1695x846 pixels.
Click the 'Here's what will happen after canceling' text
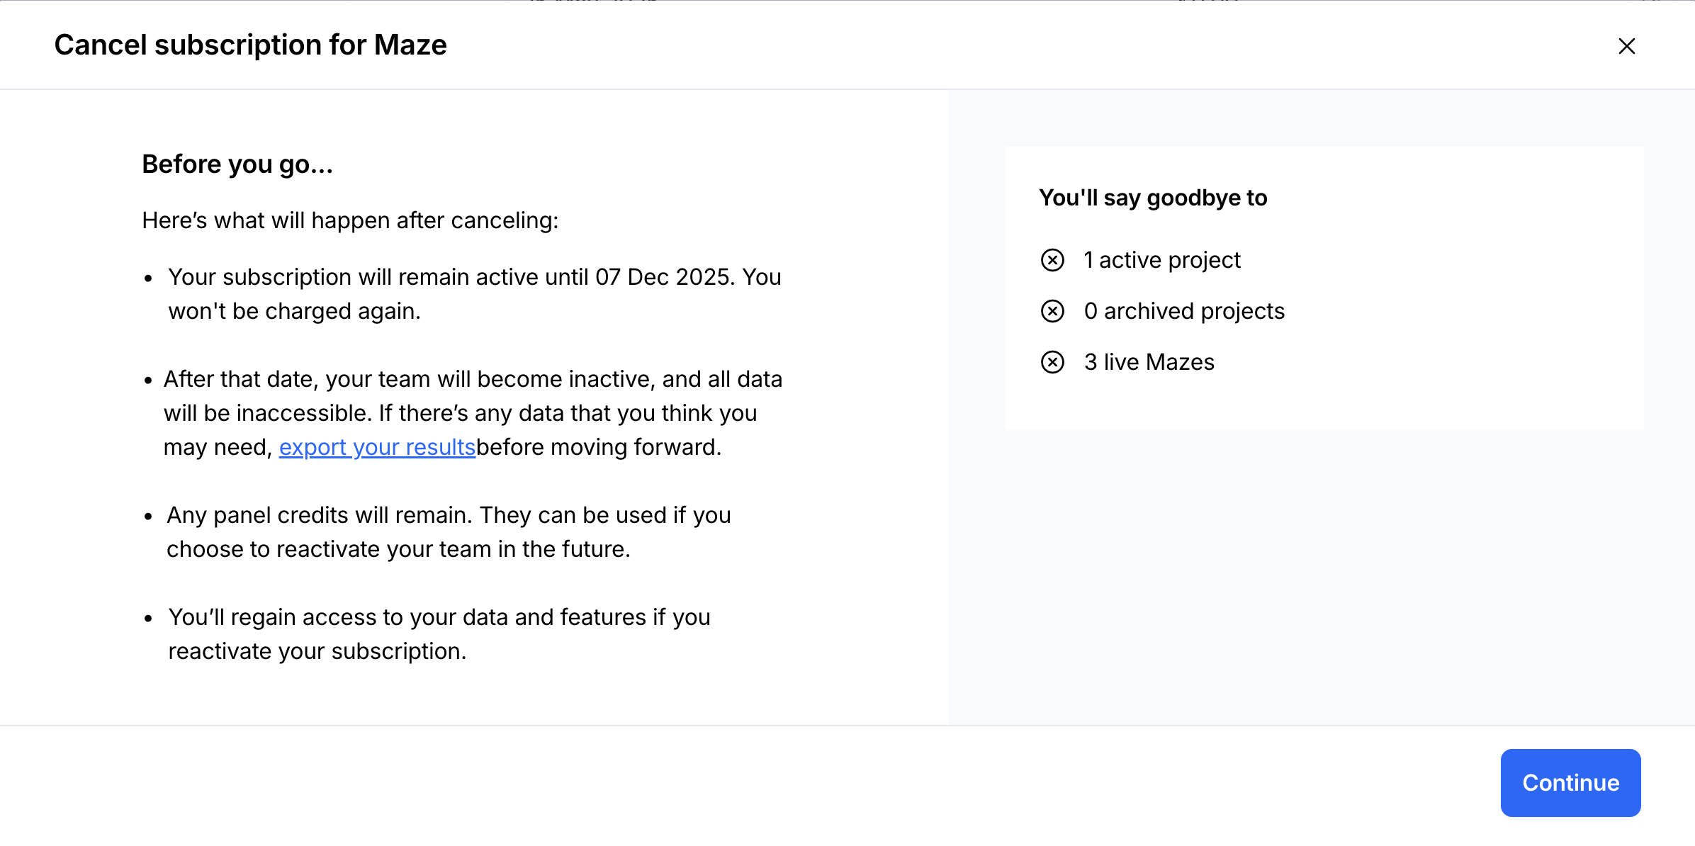click(x=350, y=220)
